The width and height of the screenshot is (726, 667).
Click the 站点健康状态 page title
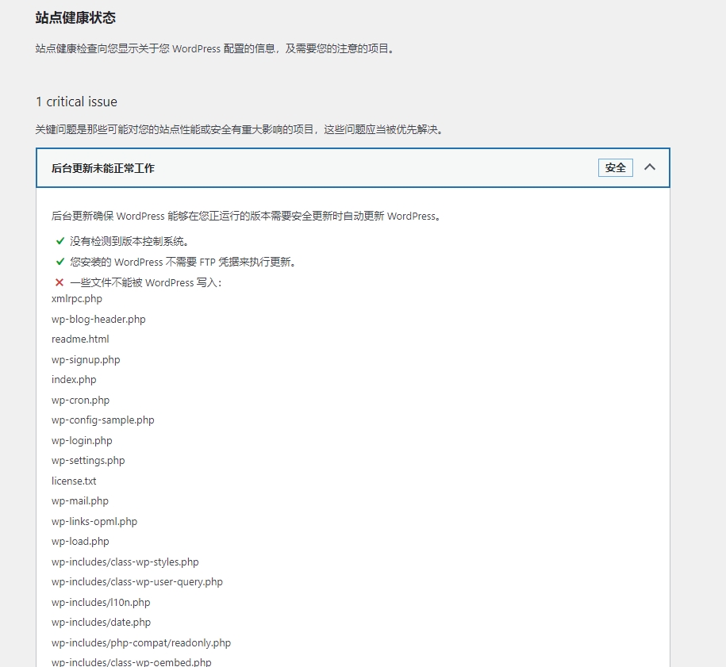pyautogui.click(x=75, y=18)
